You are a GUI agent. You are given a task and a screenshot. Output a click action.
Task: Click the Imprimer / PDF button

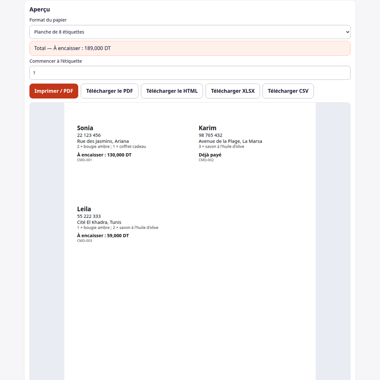tap(54, 91)
